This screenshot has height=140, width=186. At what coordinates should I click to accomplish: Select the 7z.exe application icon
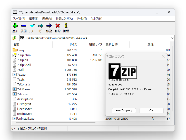(14, 74)
